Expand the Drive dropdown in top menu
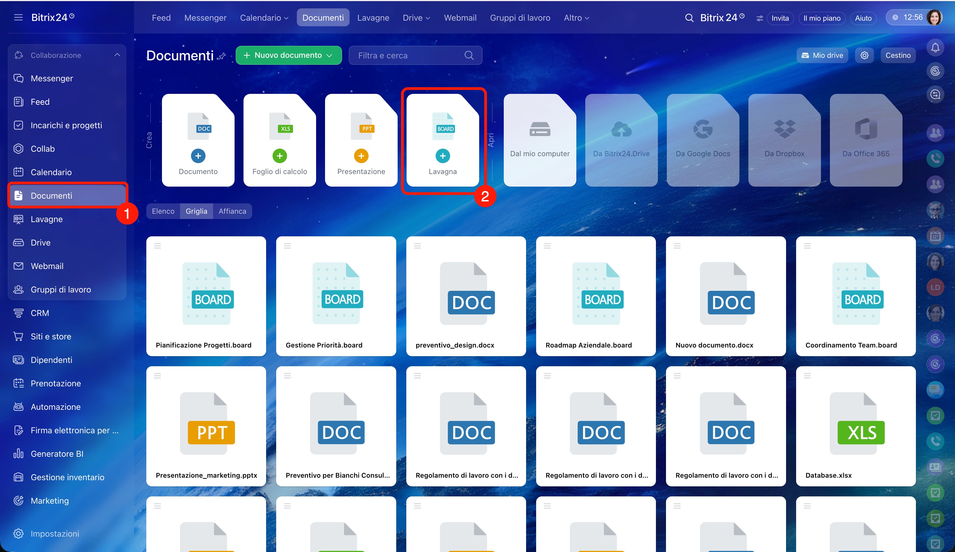Screen dimensions: 955x552 coord(428,18)
